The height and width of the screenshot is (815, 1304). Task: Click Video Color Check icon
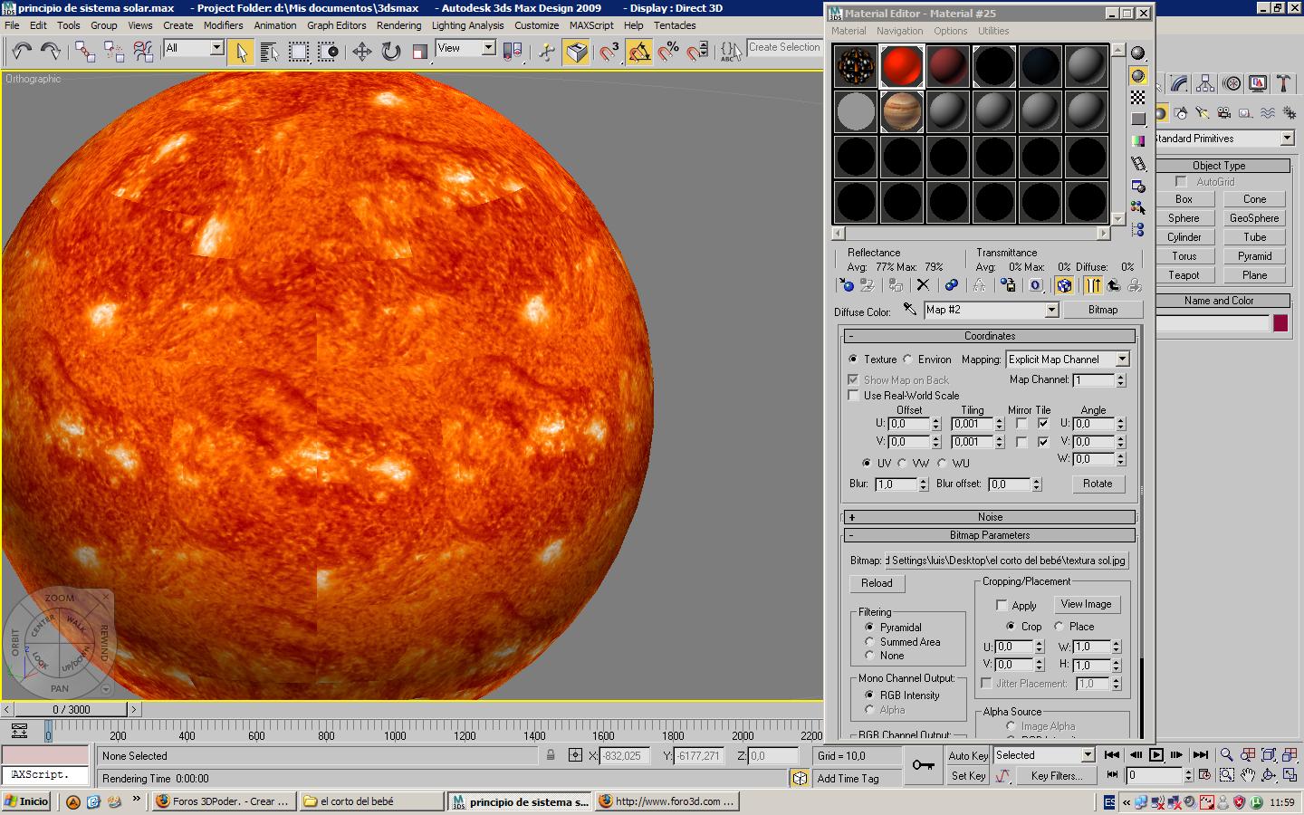tap(1138, 142)
